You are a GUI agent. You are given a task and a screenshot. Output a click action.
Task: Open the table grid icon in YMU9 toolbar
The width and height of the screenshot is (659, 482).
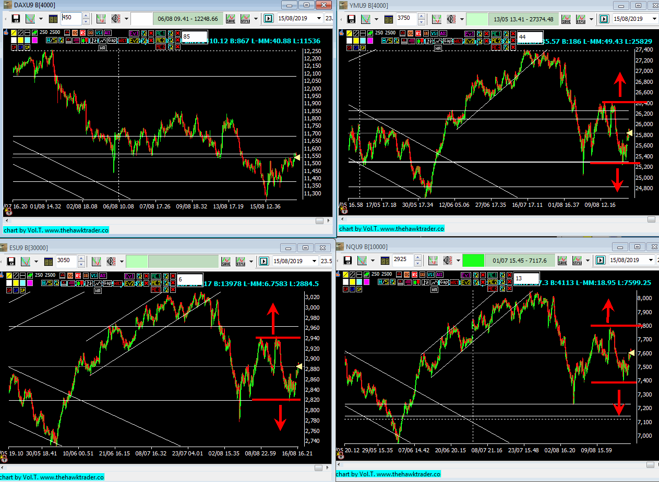[389, 19]
